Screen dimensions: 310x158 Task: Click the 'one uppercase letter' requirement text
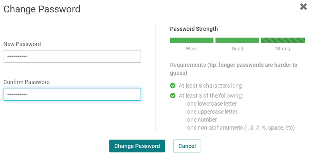tap(212, 112)
